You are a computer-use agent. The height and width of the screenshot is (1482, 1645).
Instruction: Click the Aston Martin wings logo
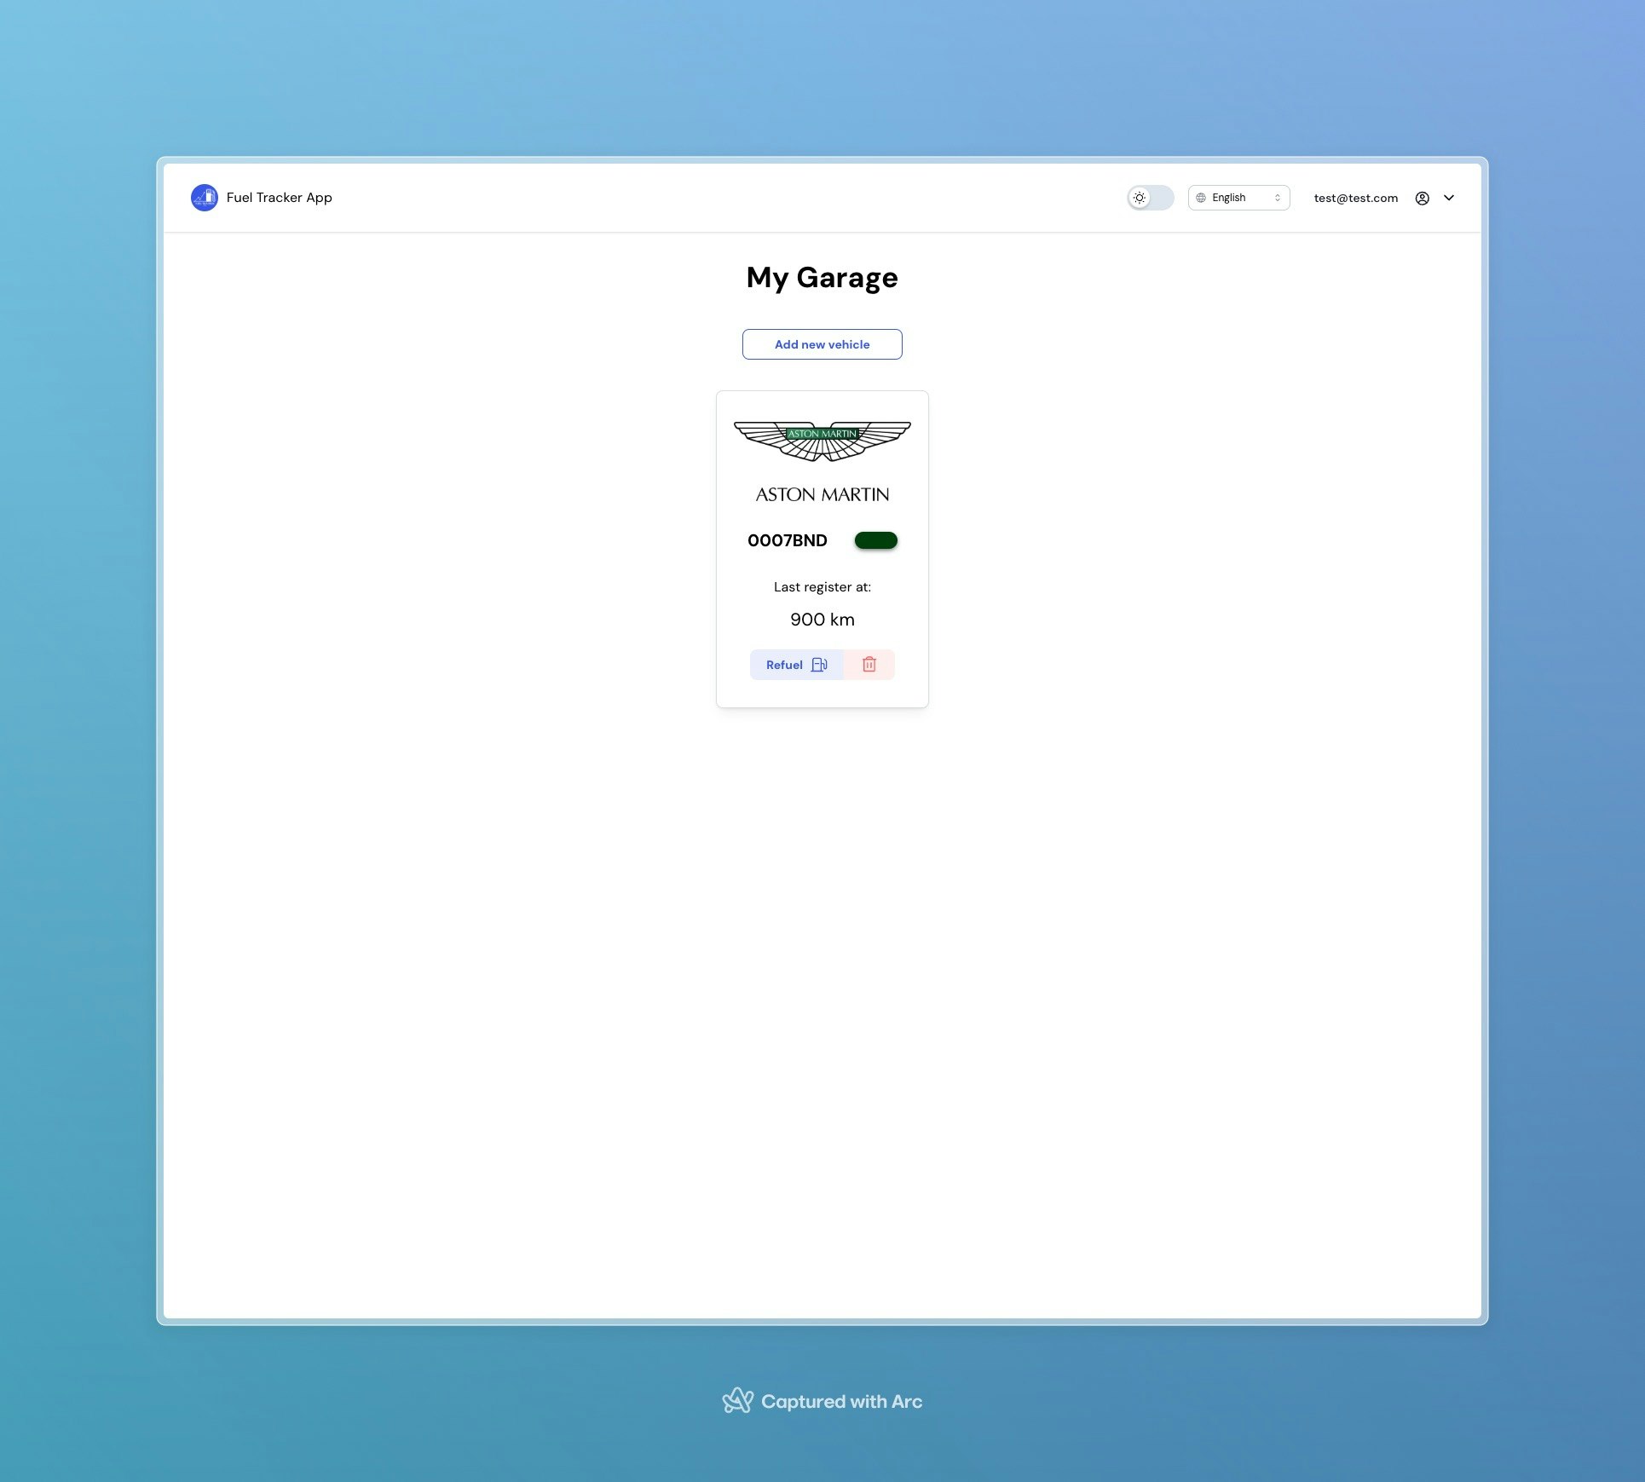pyautogui.click(x=822, y=441)
